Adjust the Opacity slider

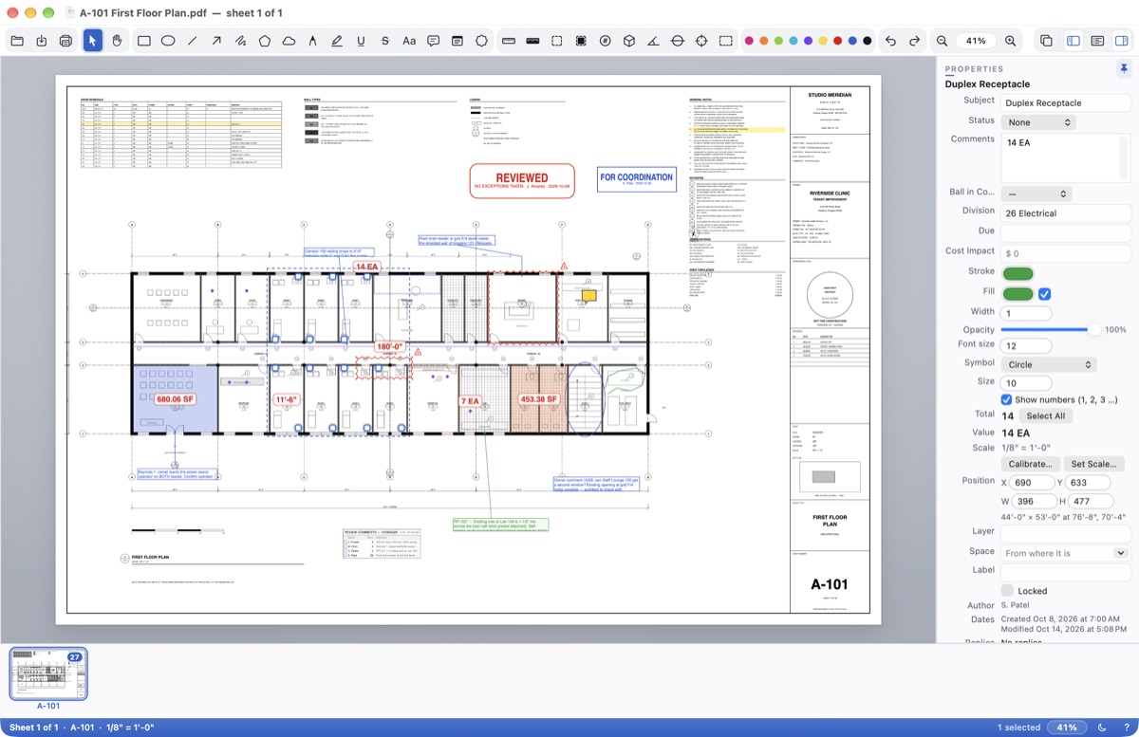1051,329
